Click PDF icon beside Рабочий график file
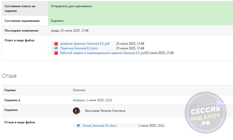Viewport: 233px width, 140px height. click(x=56, y=53)
